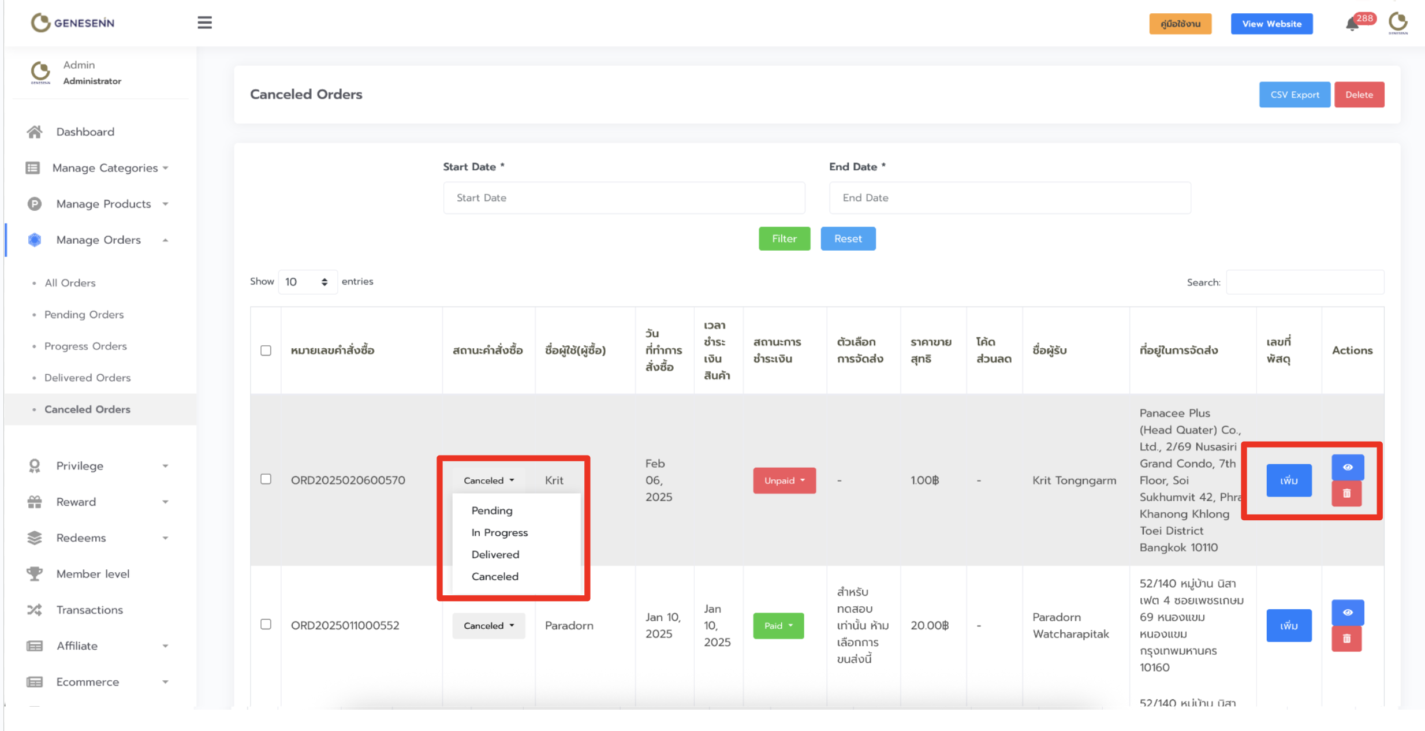Tick checkbox for order ORD2025020600570
Image resolution: width=1425 pixels, height=731 pixels.
point(266,479)
